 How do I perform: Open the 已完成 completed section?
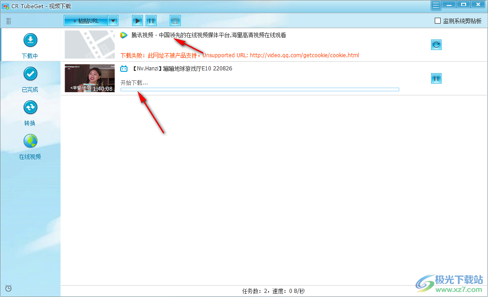tap(30, 79)
